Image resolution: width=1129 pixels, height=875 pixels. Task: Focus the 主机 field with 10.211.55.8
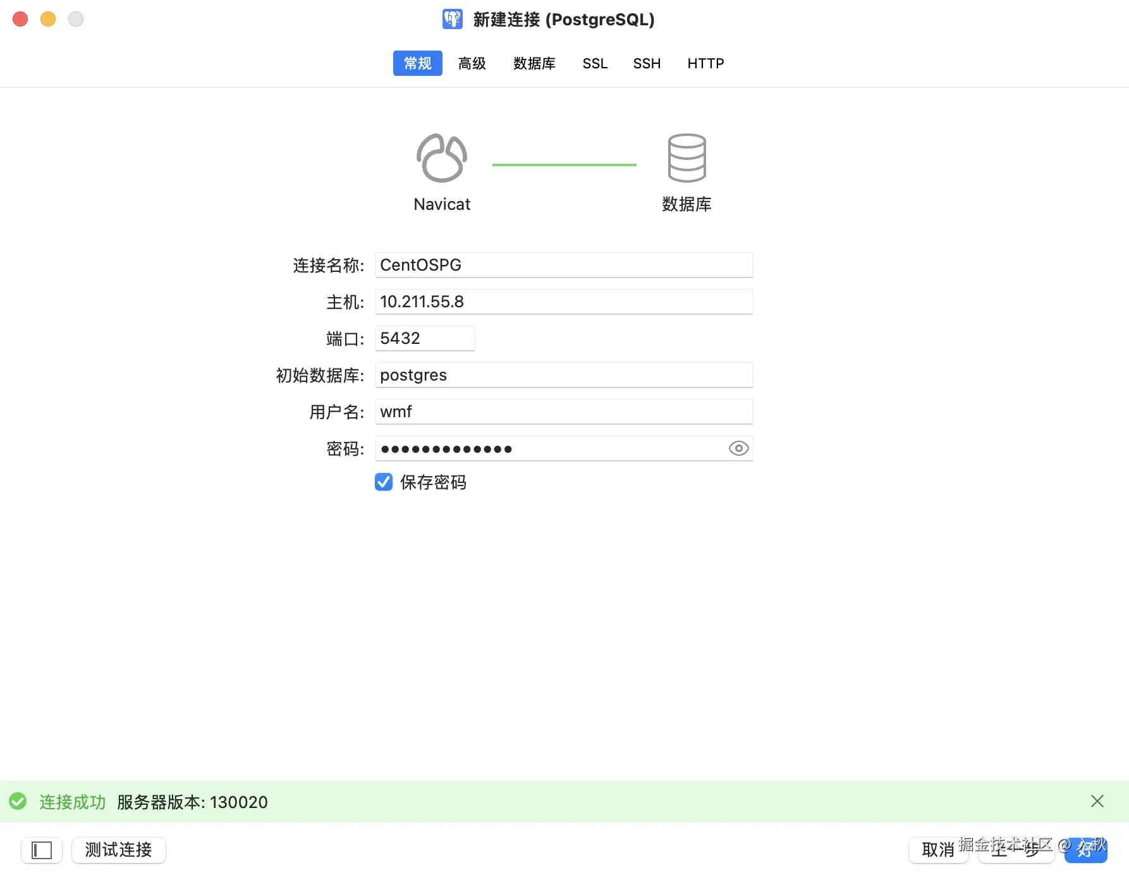coord(564,302)
